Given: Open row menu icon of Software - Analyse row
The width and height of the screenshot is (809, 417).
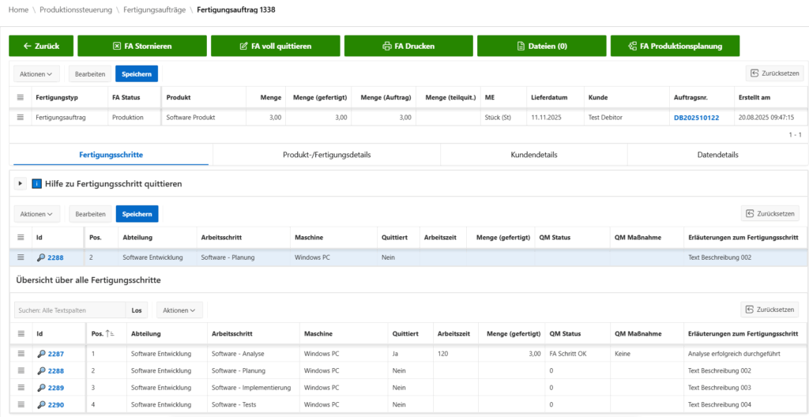Looking at the screenshot, I should point(21,354).
